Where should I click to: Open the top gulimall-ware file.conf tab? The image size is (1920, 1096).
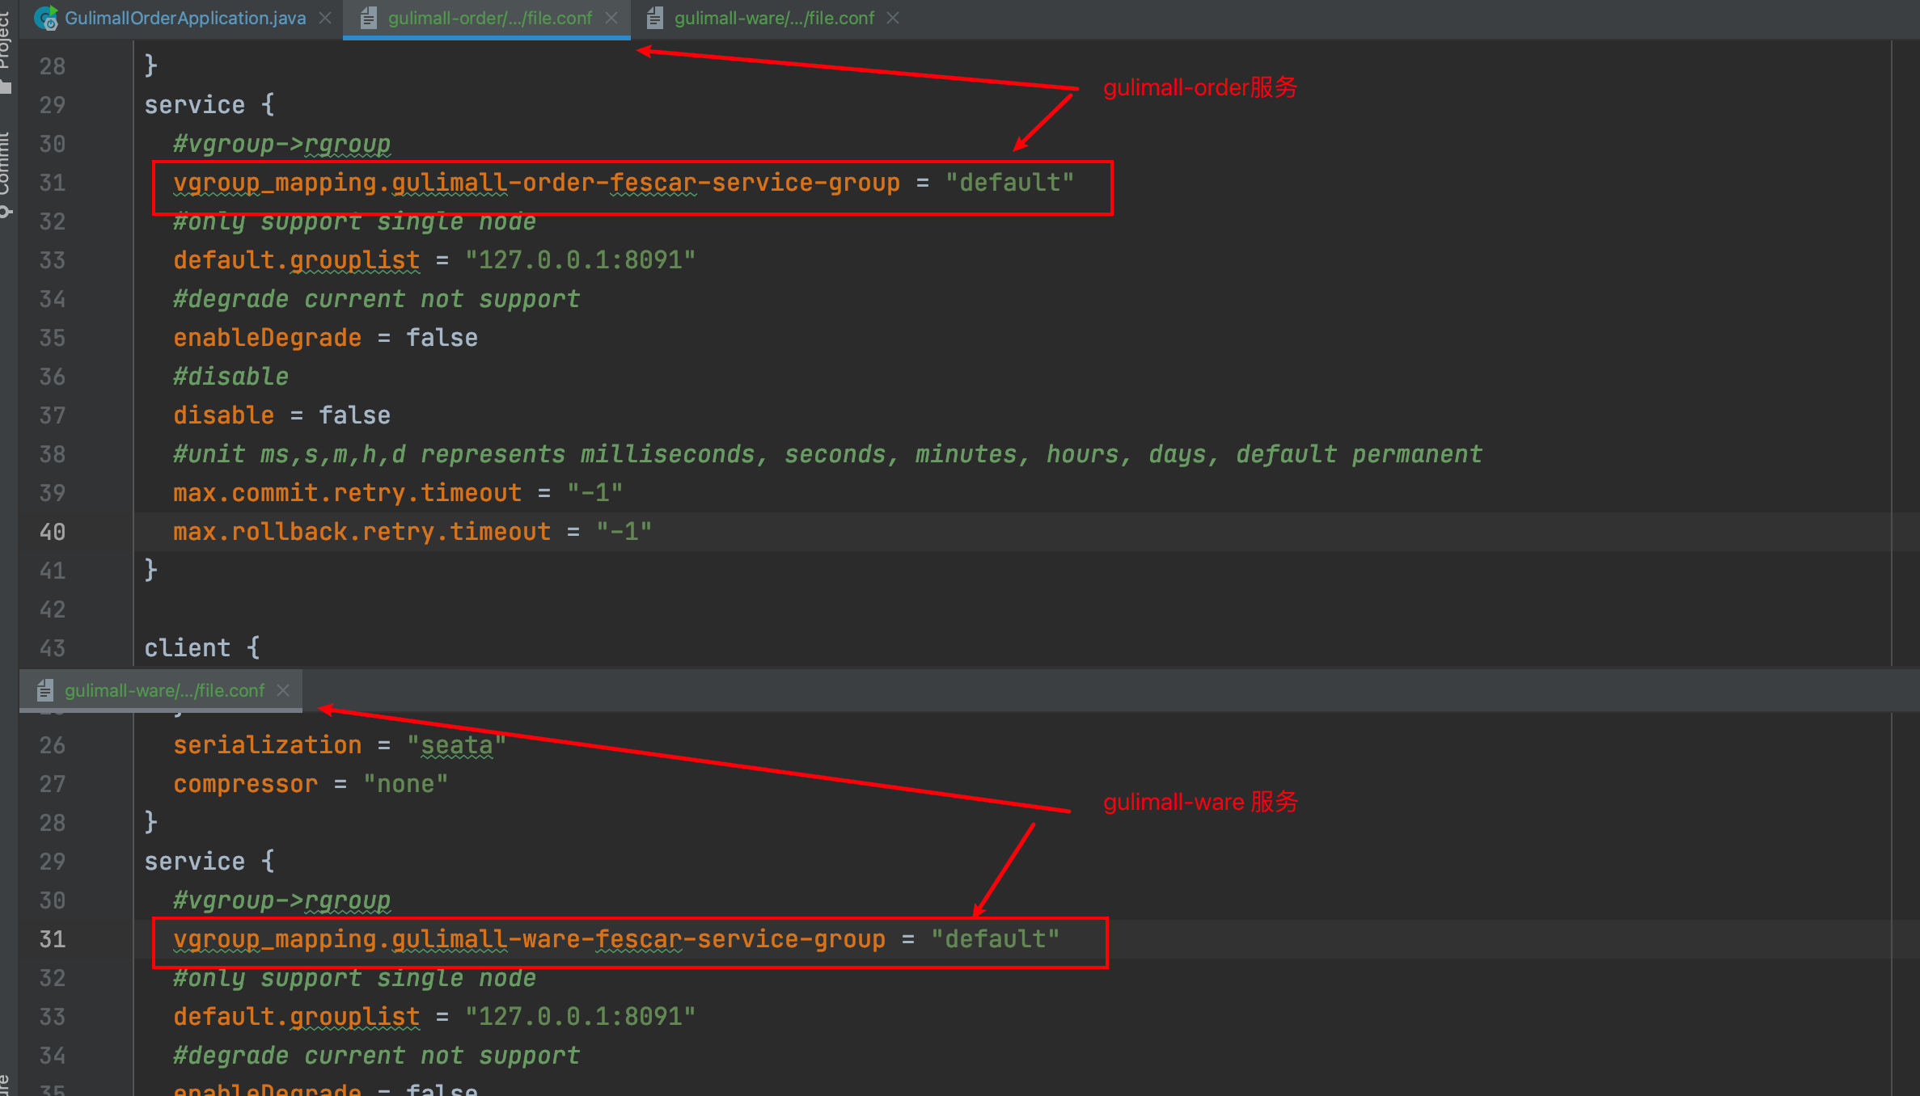pos(774,18)
